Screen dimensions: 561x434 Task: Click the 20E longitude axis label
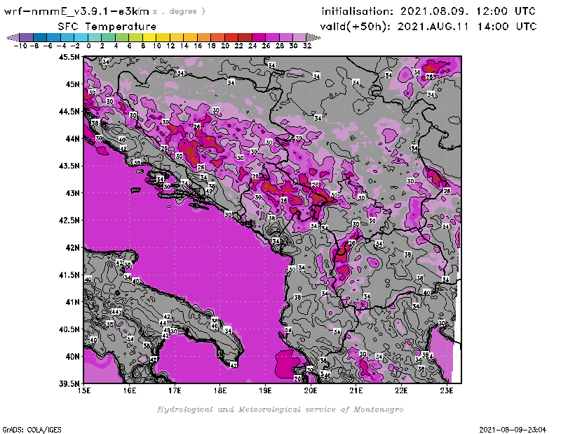[311, 390]
